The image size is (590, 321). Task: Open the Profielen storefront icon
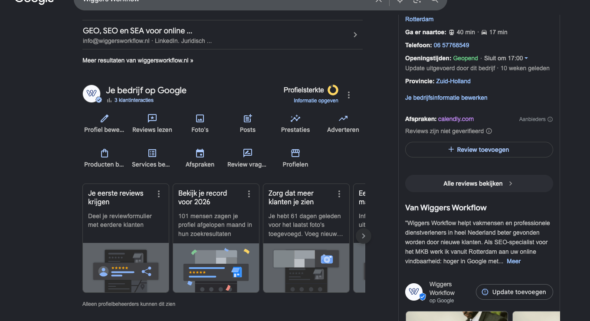point(295,153)
